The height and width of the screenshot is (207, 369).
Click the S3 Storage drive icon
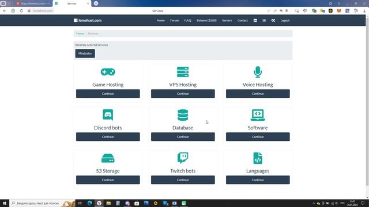point(108,158)
